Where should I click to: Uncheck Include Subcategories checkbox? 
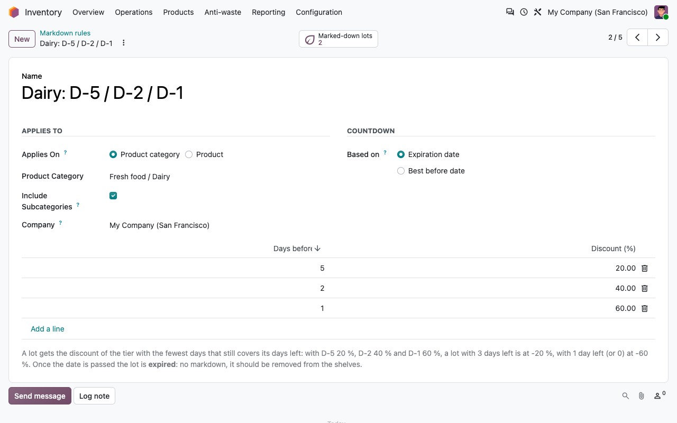point(113,196)
